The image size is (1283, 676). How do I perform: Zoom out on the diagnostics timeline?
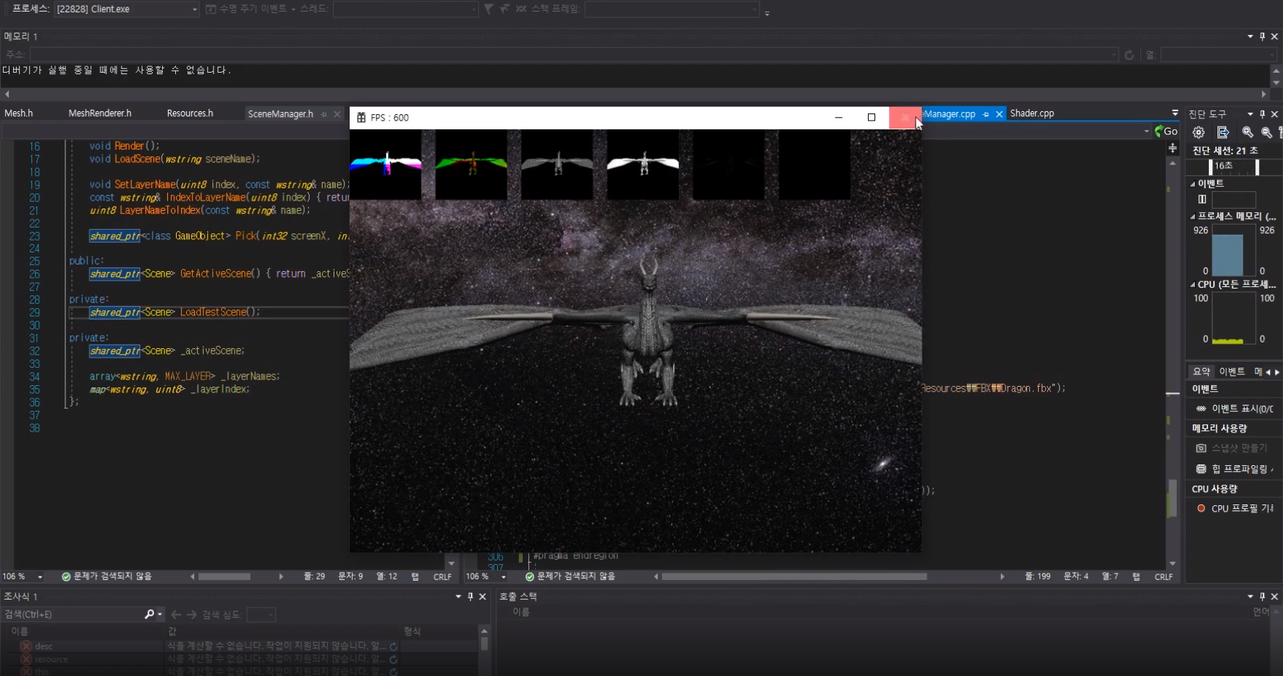[x=1267, y=132]
